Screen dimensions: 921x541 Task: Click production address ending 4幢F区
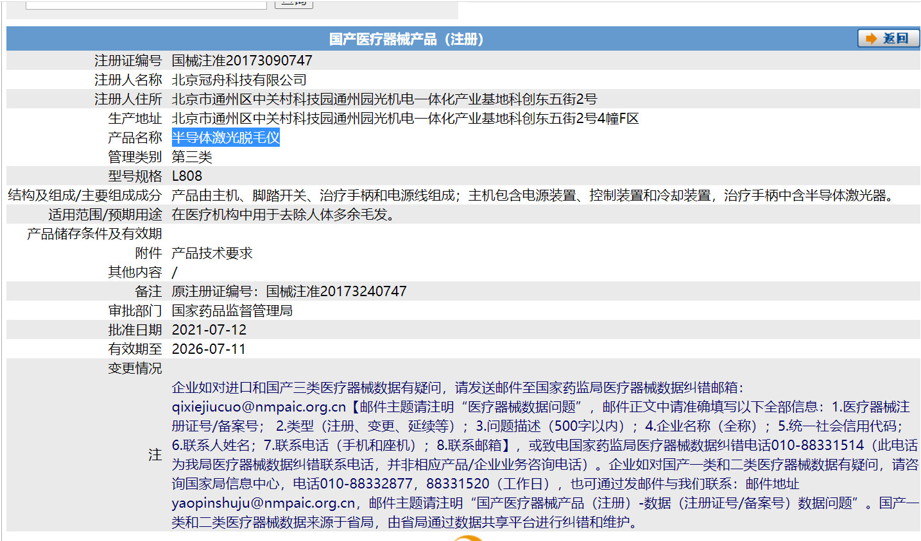(x=405, y=118)
